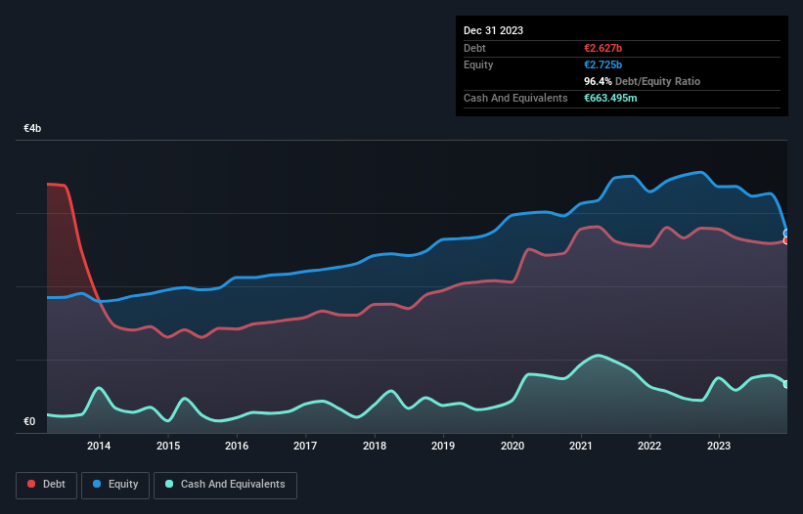Click the red Debt legend dot
Screen dimensions: 803x514
31,484
